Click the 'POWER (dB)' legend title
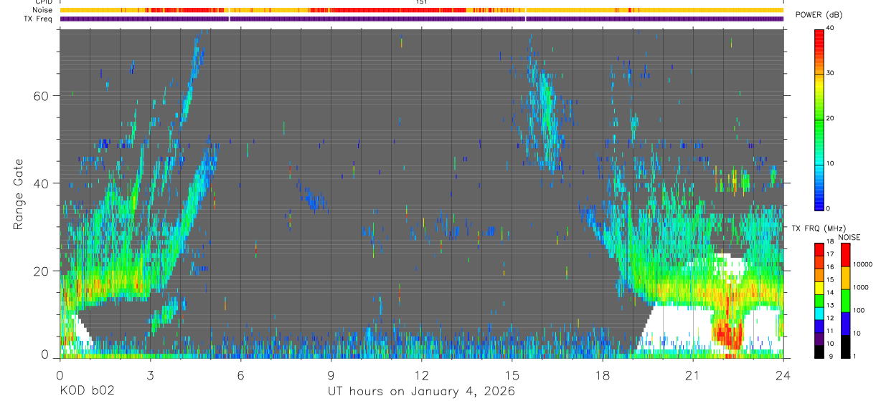Image resolution: width=881 pixels, height=406 pixels. click(x=819, y=15)
